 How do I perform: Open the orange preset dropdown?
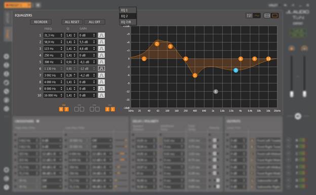18,5
